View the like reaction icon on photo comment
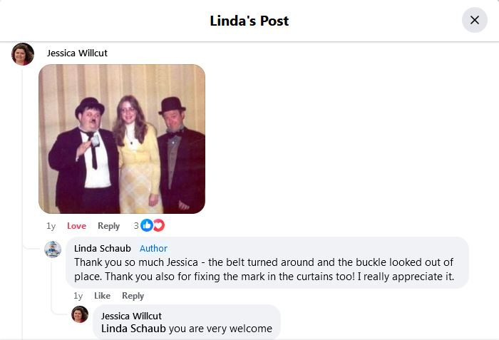 [x=147, y=225]
